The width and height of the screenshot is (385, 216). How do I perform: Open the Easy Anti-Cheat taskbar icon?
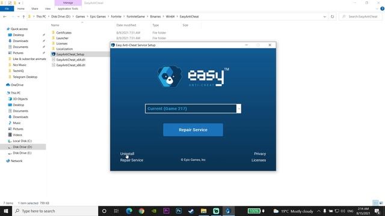[229, 211]
